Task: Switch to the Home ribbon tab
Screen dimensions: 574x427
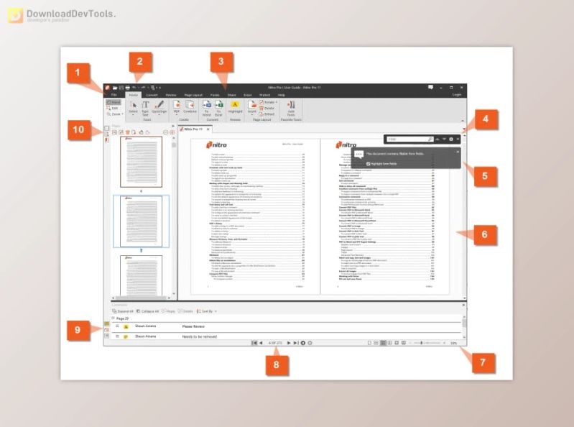Action: click(133, 95)
